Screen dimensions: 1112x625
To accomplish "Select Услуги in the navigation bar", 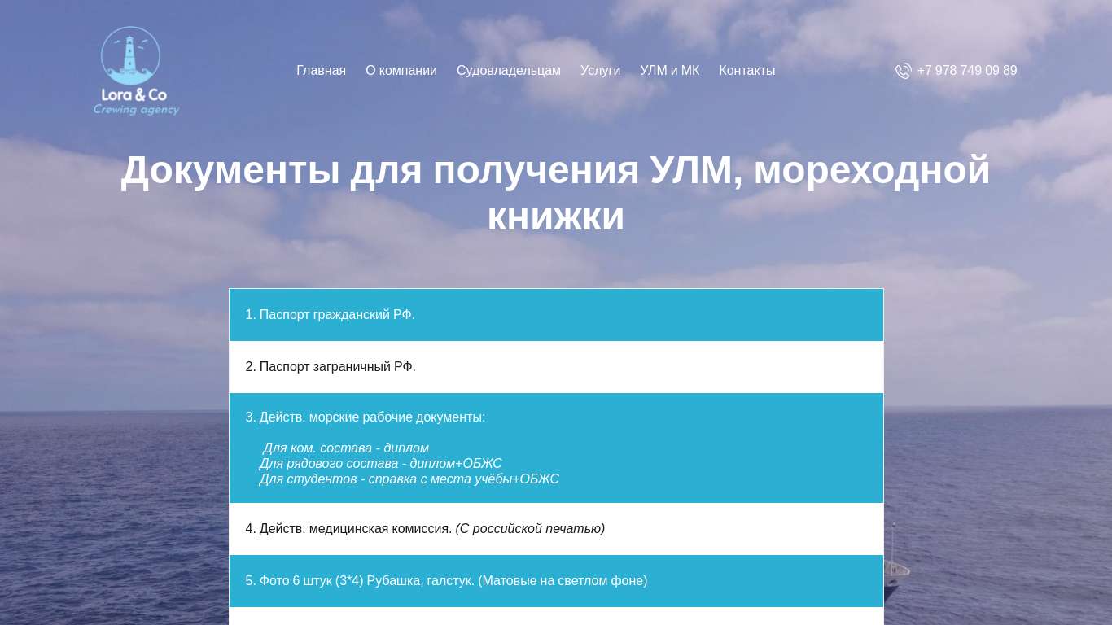I will [600, 71].
